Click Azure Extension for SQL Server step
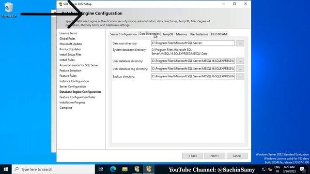 tap(79, 65)
